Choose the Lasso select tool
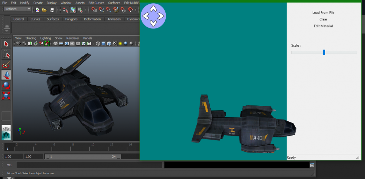The height and width of the screenshot is (179, 365). (x=6, y=54)
